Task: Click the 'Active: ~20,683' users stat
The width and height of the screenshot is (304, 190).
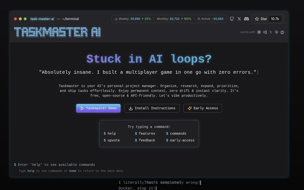Action: coord(210,19)
